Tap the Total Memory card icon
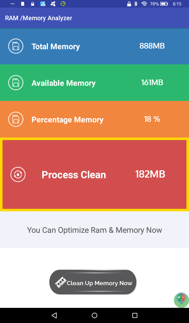Image resolution: width=189 pixels, height=323 pixels. click(16, 46)
